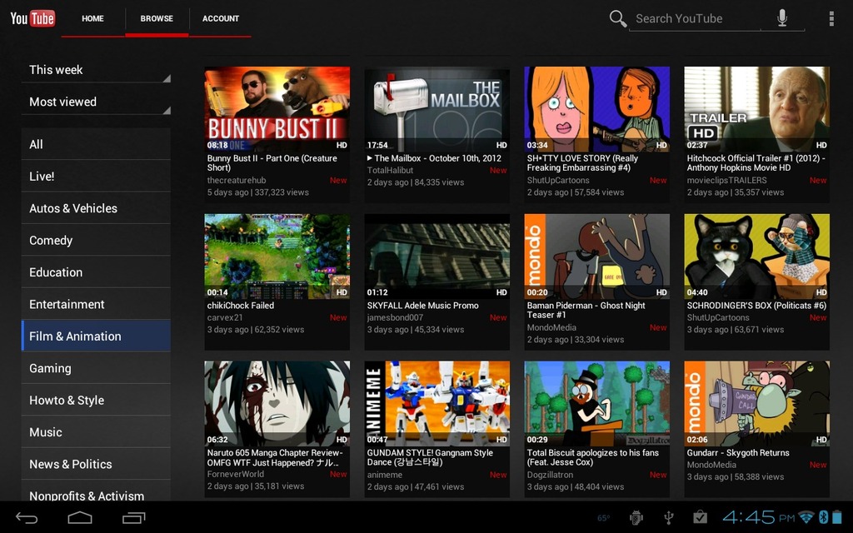
Task: Select the Autos & Vehicles category
Action: [x=96, y=208]
